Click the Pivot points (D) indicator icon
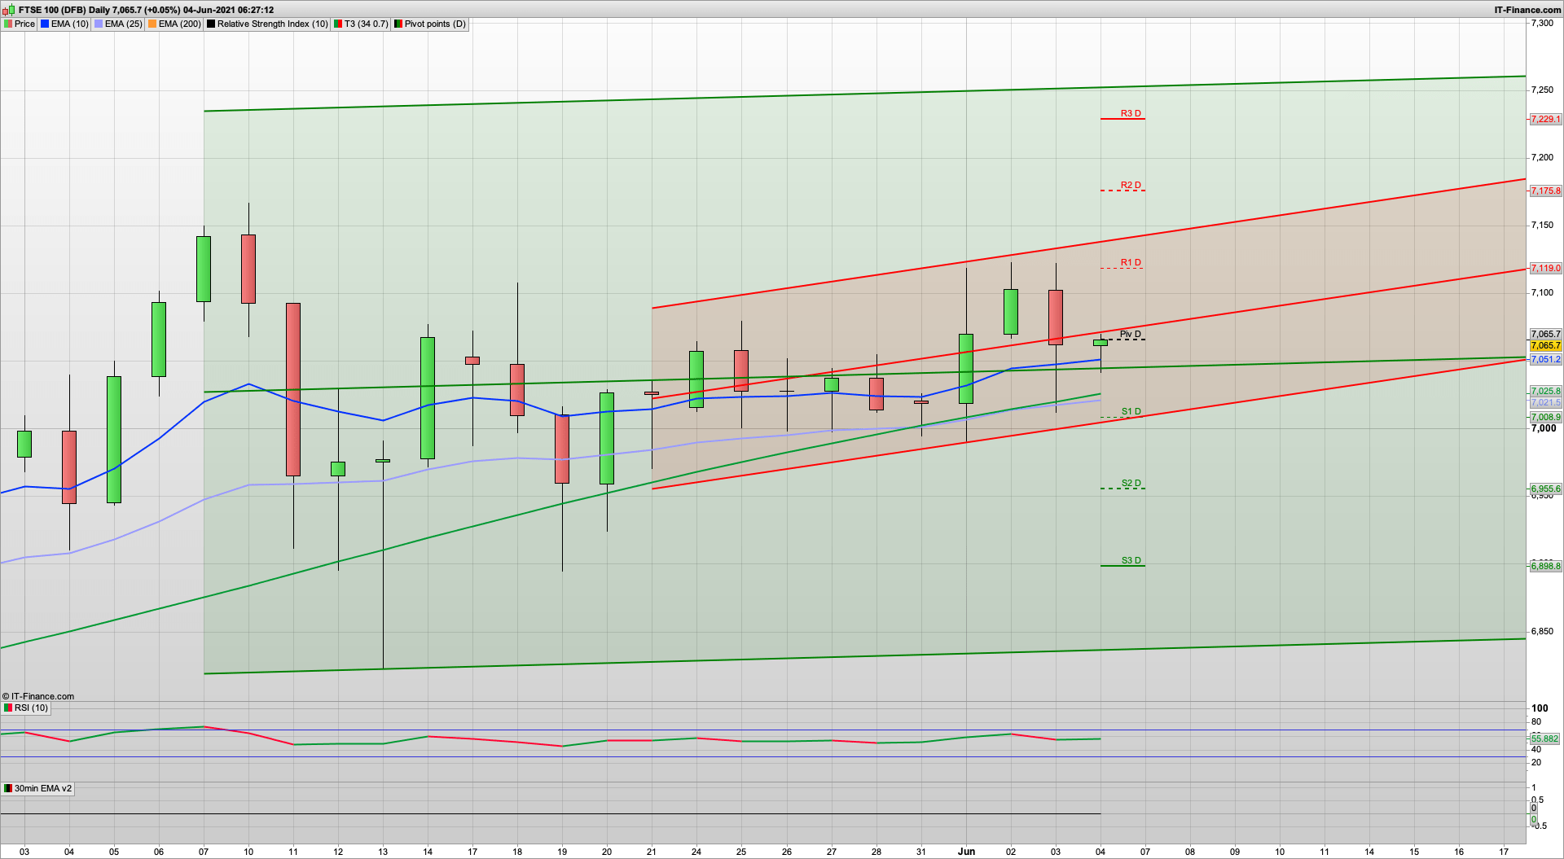 click(400, 24)
